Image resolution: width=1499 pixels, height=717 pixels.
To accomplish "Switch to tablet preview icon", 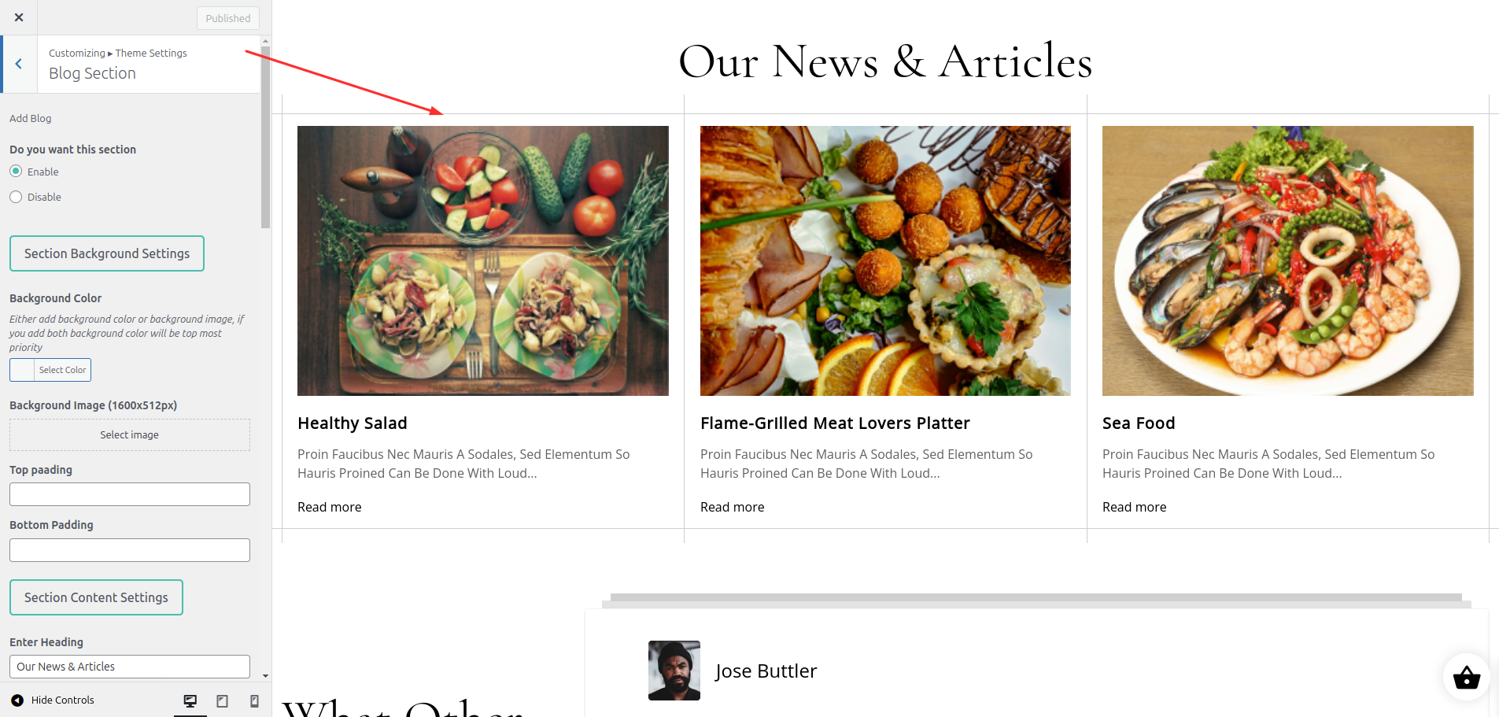I will tap(223, 700).
